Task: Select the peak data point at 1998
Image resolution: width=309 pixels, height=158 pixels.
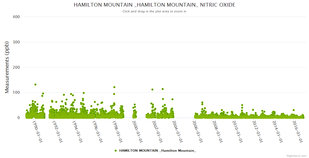Action: (114, 87)
